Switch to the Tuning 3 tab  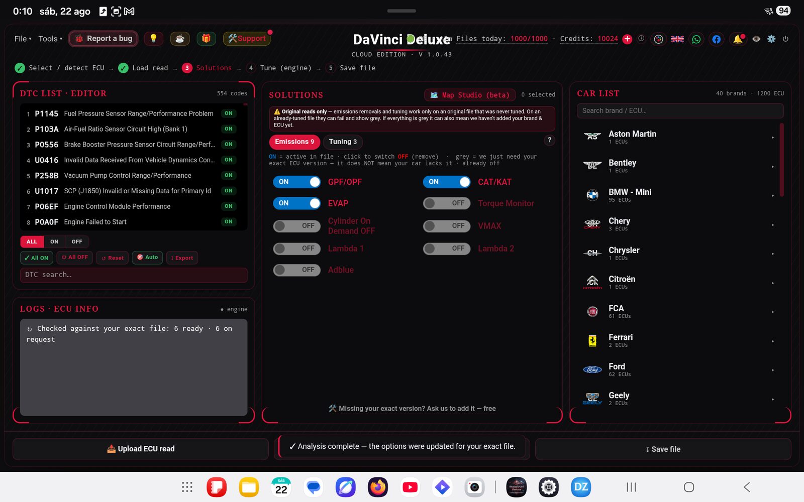(x=343, y=142)
